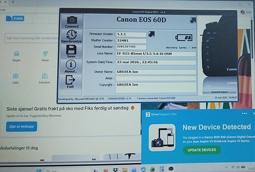Open the Chat icon in browser toolbar
Image resolution: width=255 pixels, height=172 pixels.
246,12
